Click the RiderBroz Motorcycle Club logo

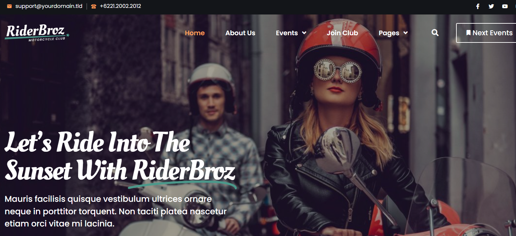point(37,33)
